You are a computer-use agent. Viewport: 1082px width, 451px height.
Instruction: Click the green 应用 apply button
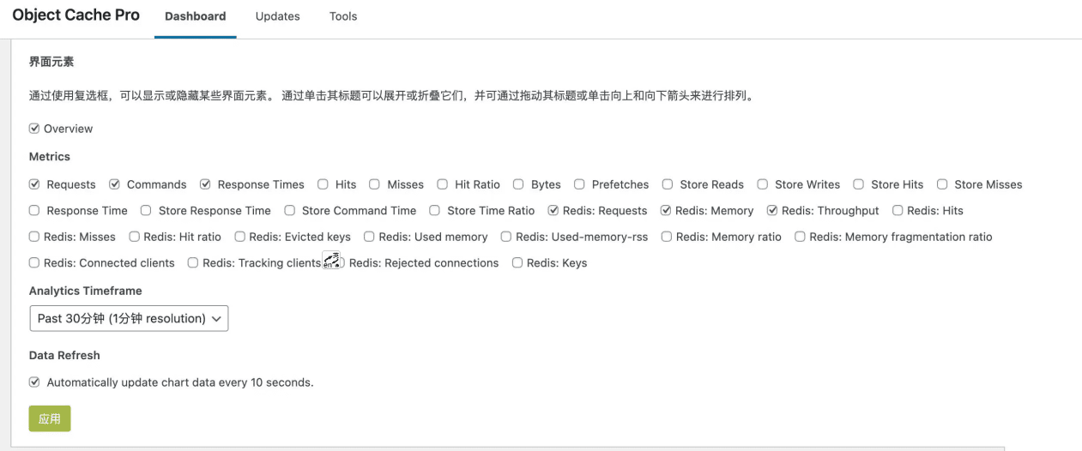pos(50,418)
